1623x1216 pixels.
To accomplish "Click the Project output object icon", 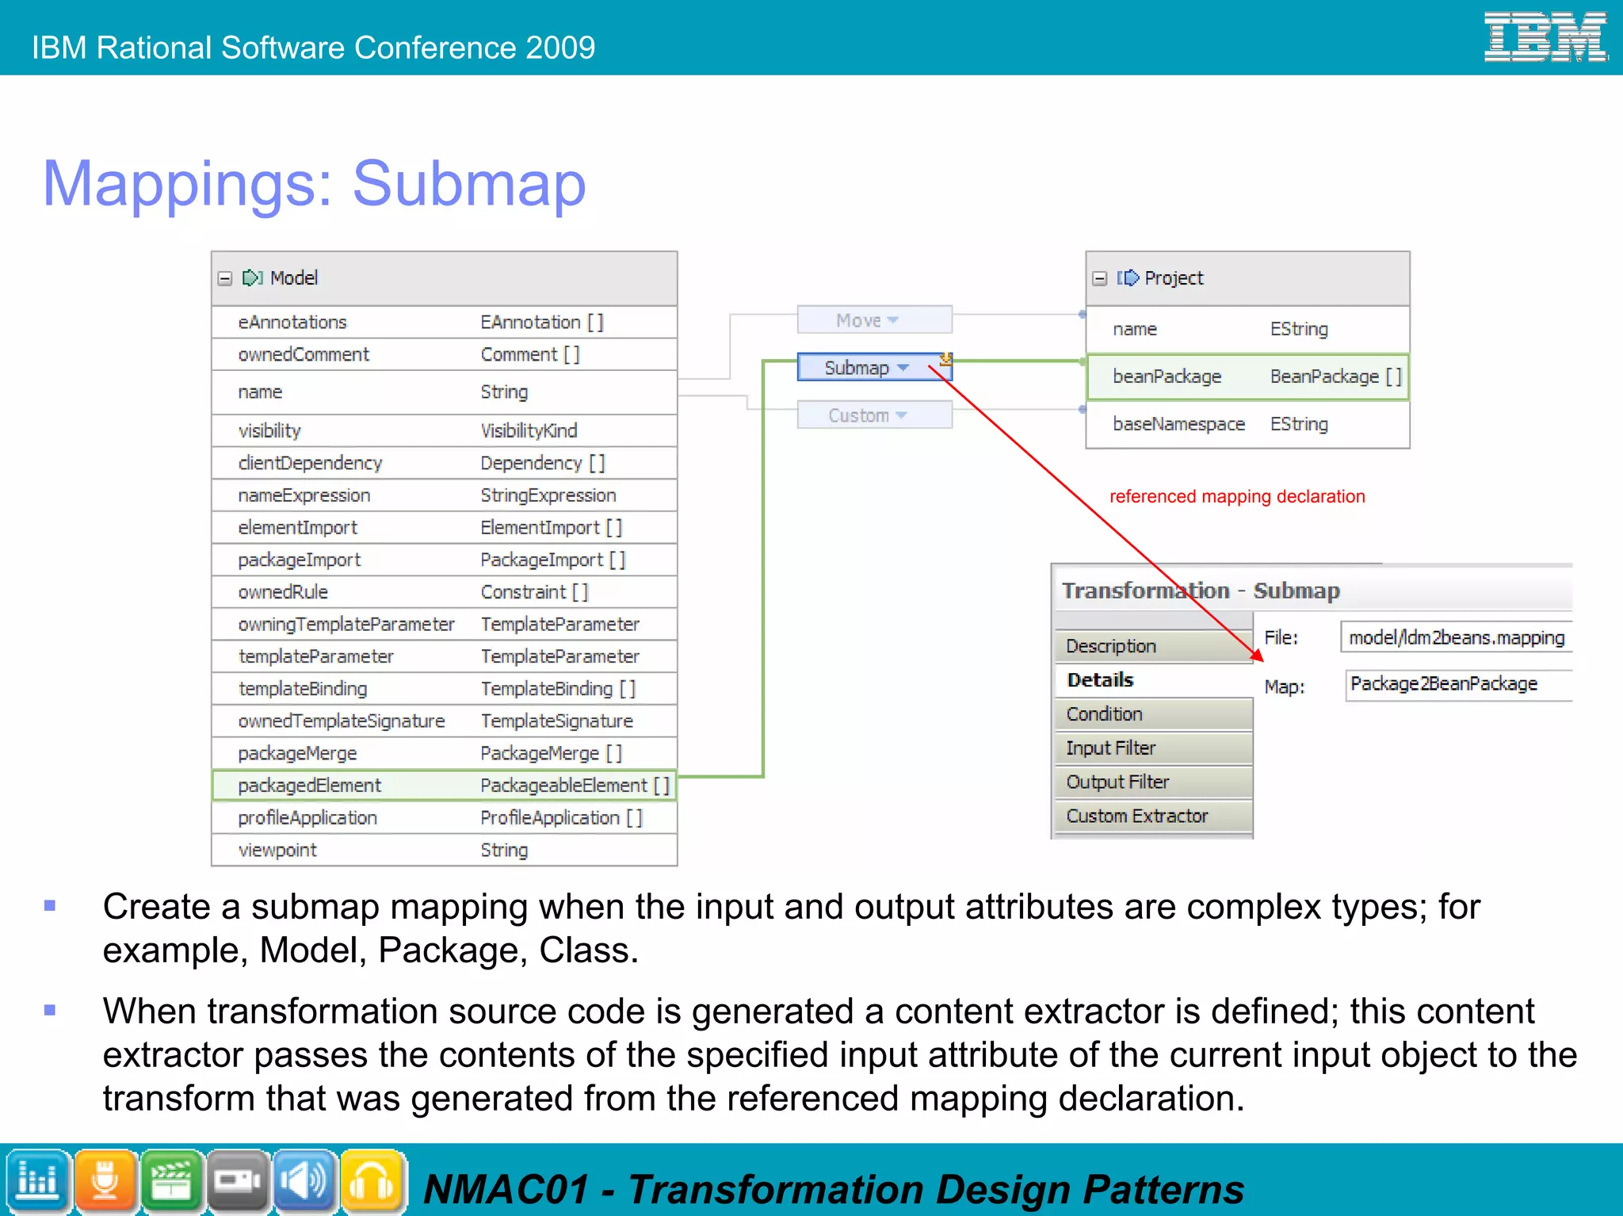I will (x=1128, y=278).
